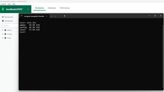
Task: Open a new terminal tab with plus
Action: pyautogui.click(x=52, y=16)
